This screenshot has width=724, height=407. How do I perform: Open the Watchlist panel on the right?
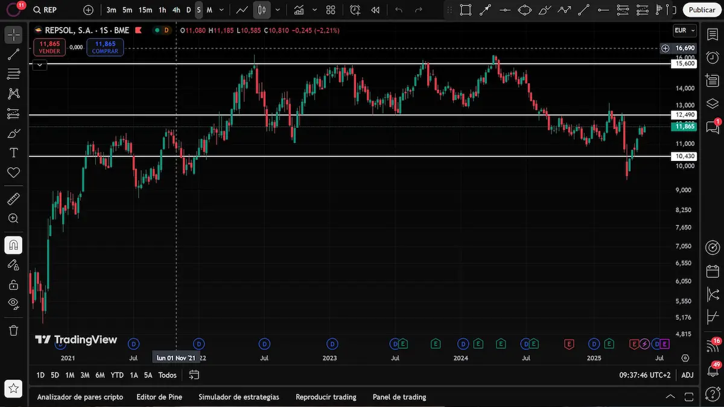(x=713, y=34)
